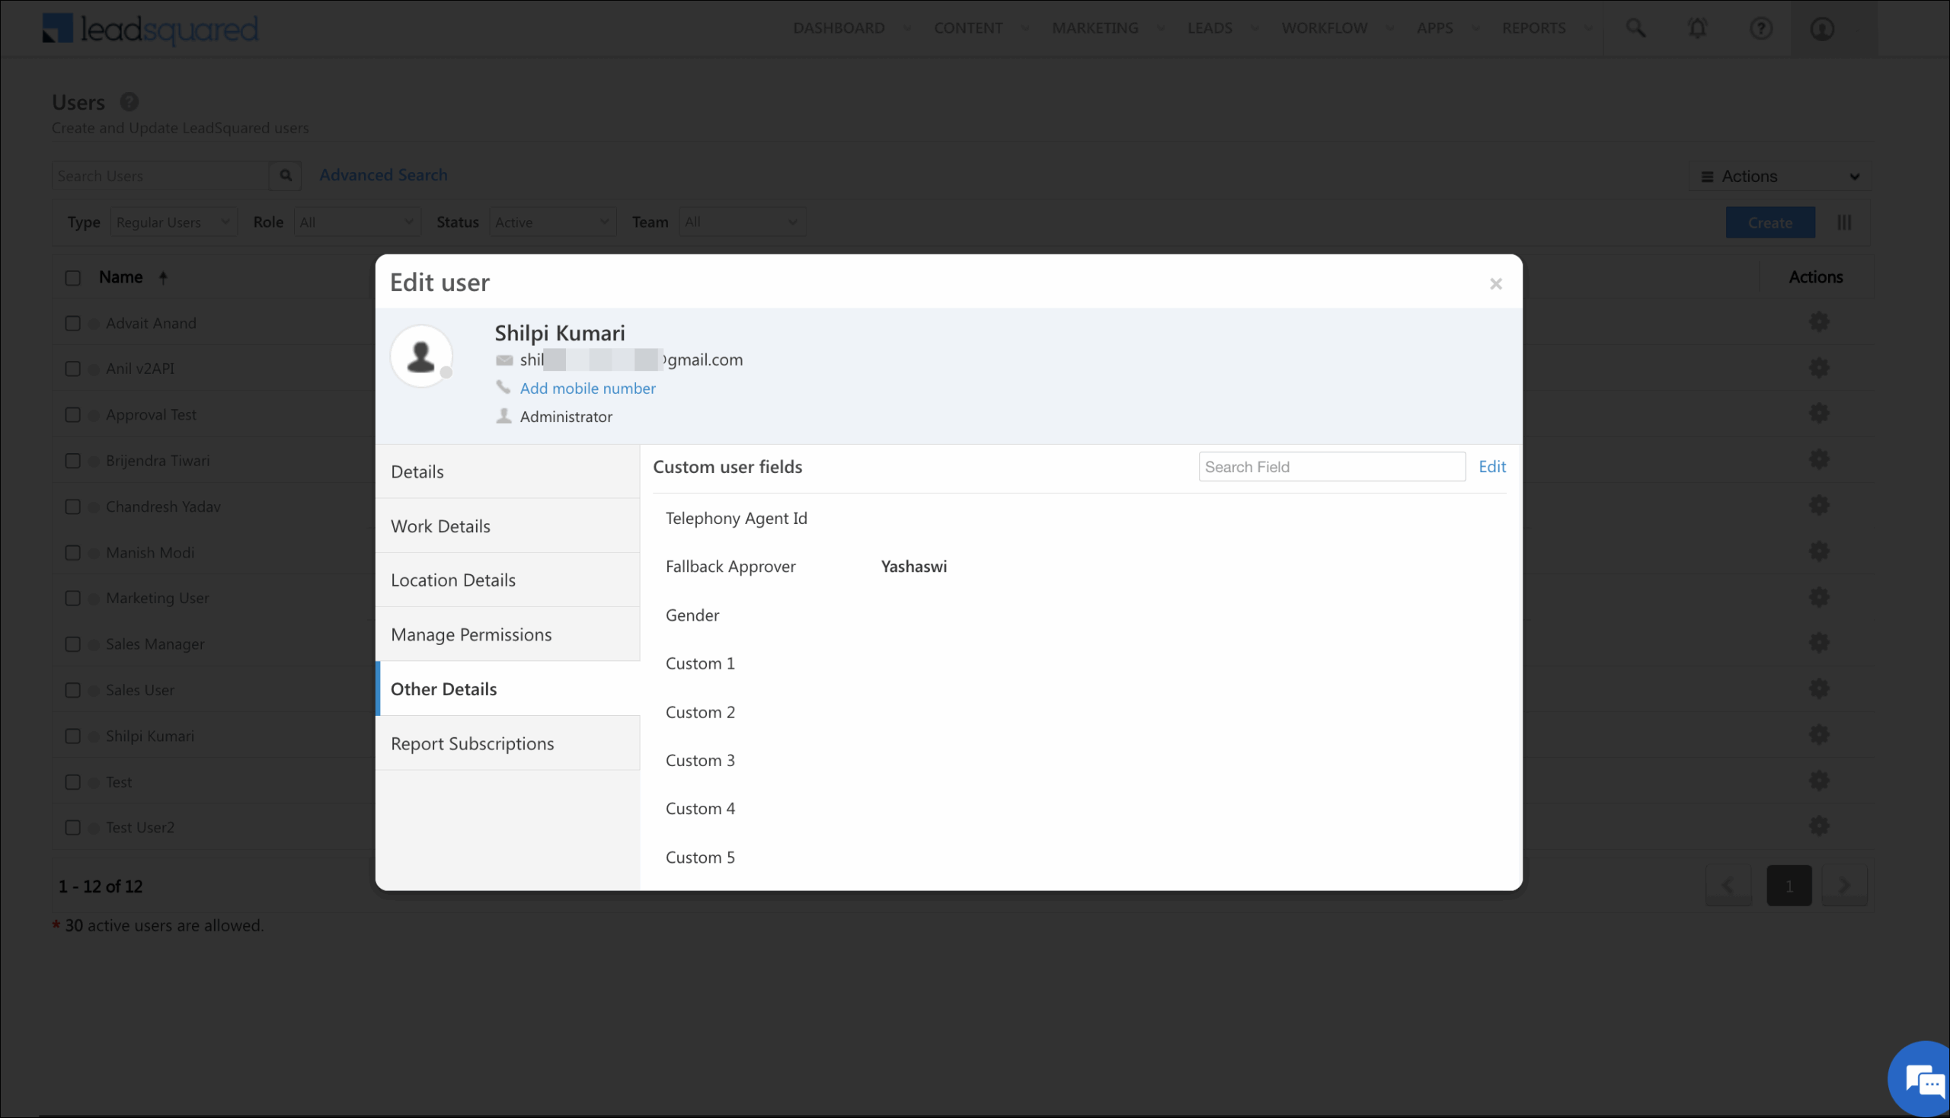The height and width of the screenshot is (1118, 1950).
Task: Click the Shilpi Kumari avatar picture
Action: click(421, 356)
